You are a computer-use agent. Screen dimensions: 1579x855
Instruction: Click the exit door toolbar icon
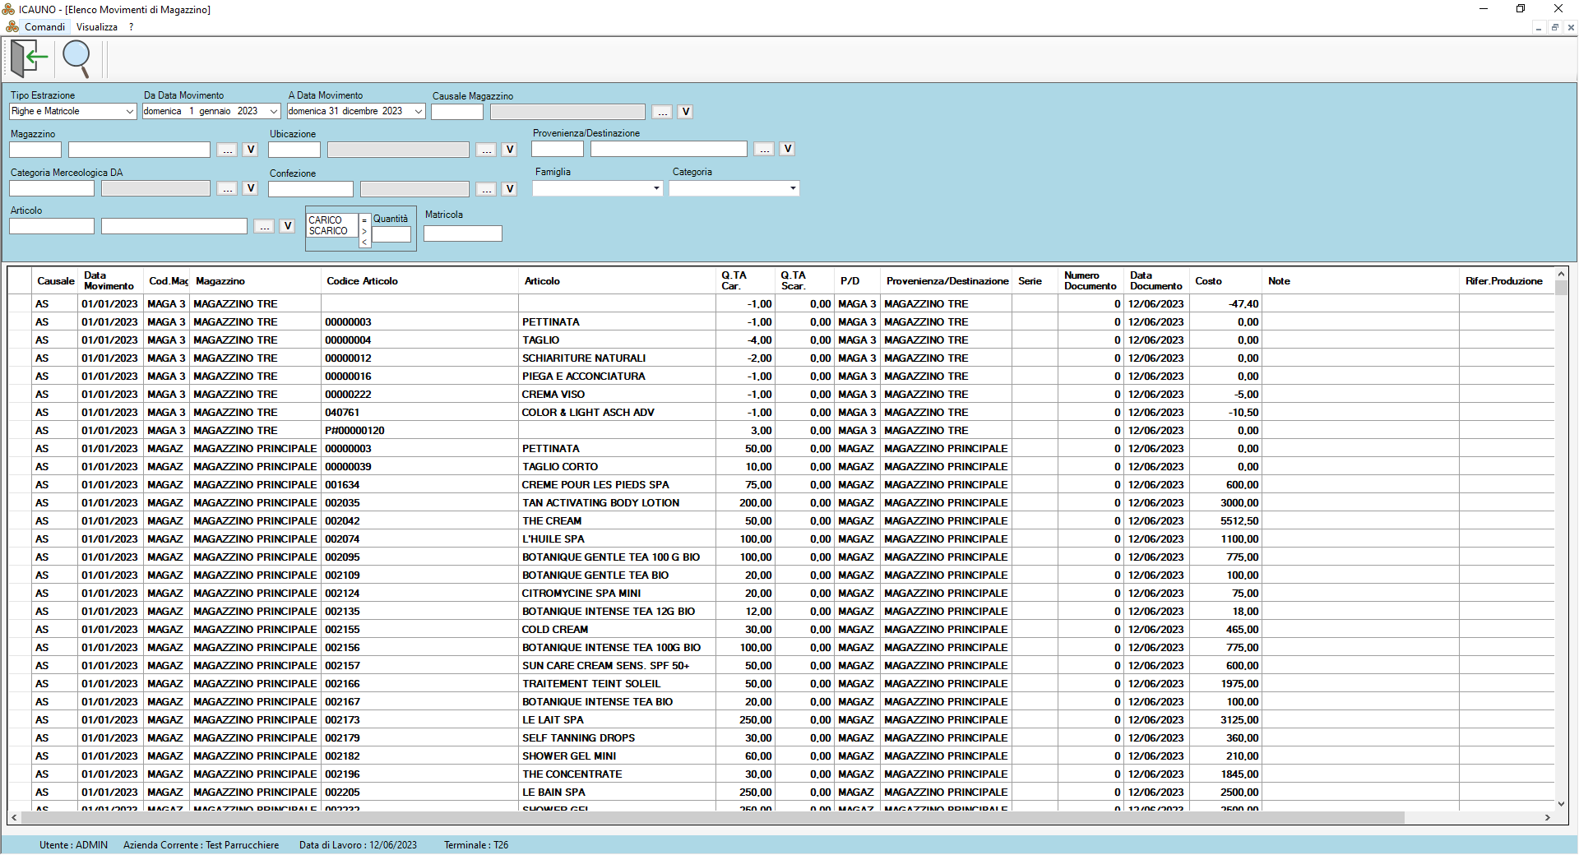[29, 58]
